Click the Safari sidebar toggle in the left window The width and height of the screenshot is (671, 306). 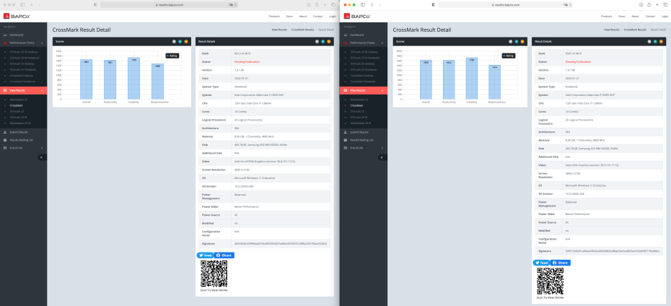[22, 5]
